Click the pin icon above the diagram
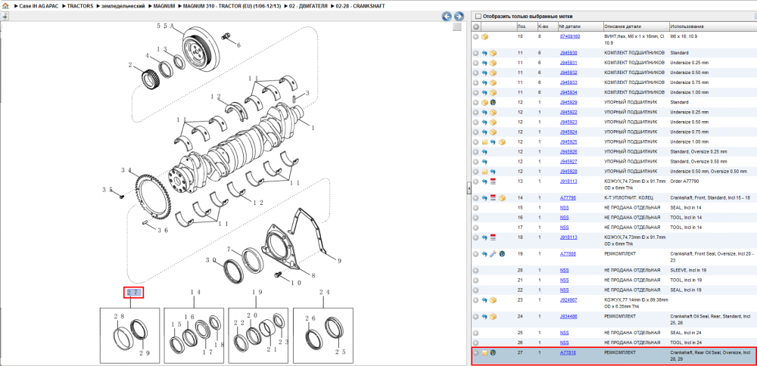 (5, 16)
